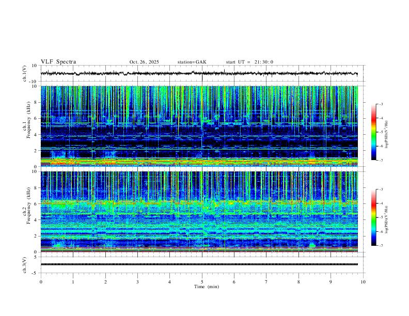The image size is (409, 316).
Task: Click the ch.1 log(PSD) color bar
Action: pos(373,132)
